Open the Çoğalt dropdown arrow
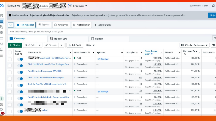The image size is (216, 121). 39,45
